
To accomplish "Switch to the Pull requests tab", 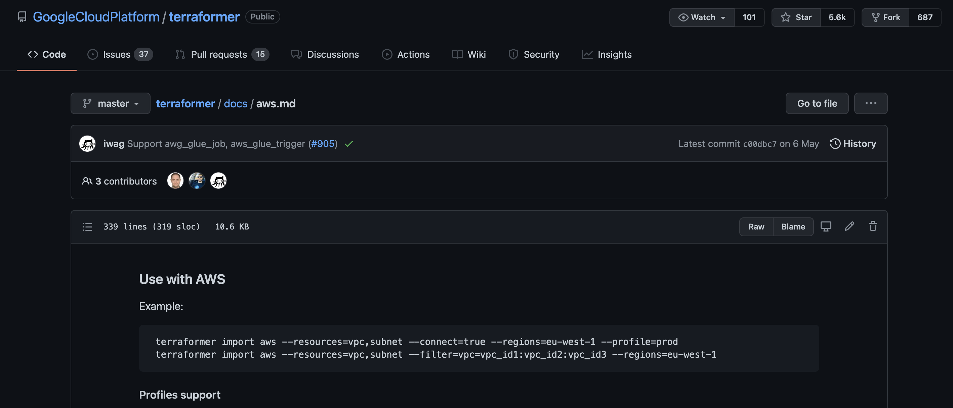I will [221, 55].
